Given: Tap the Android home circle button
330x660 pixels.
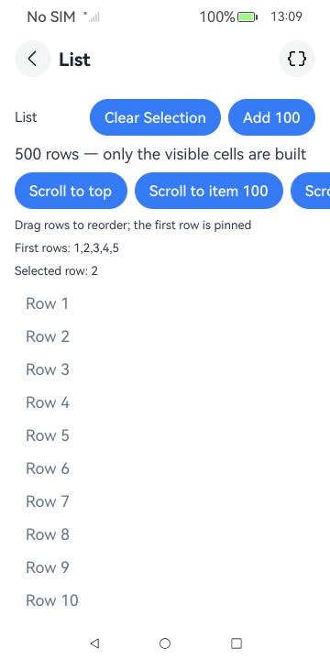Looking at the screenshot, I should (165, 643).
